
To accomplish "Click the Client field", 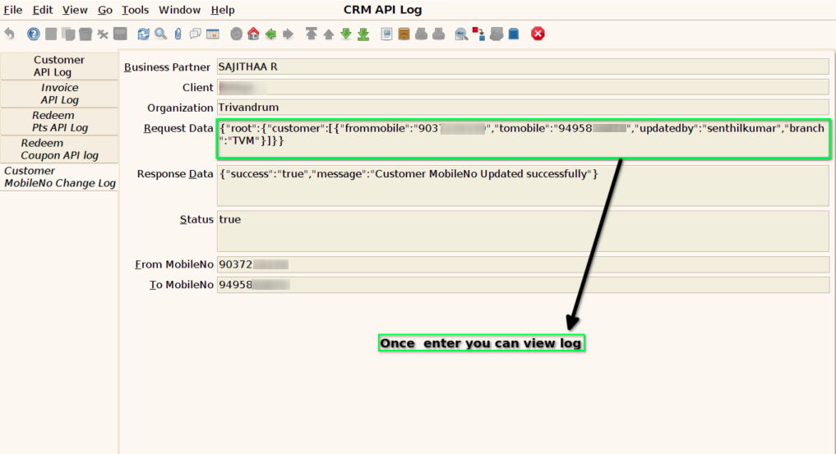I will tap(523, 87).
